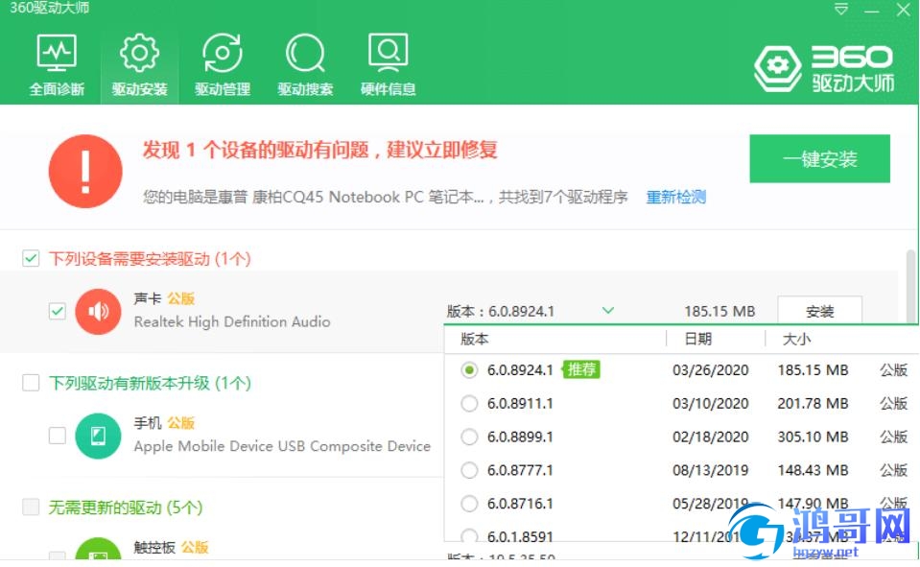Open the 全面诊断 full diagnosis icon
Viewport: 920px width, 567px height.
pos(57,53)
